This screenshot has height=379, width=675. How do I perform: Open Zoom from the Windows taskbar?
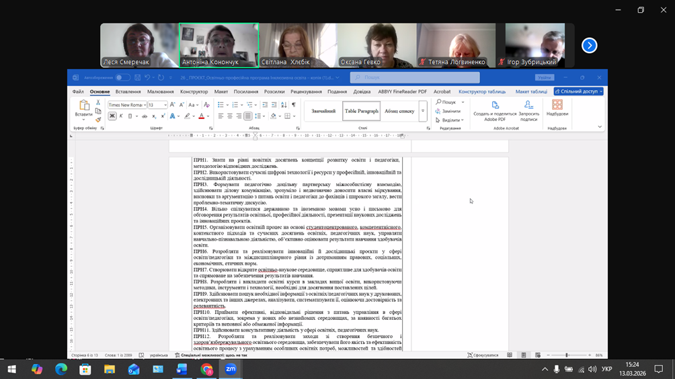(x=231, y=369)
